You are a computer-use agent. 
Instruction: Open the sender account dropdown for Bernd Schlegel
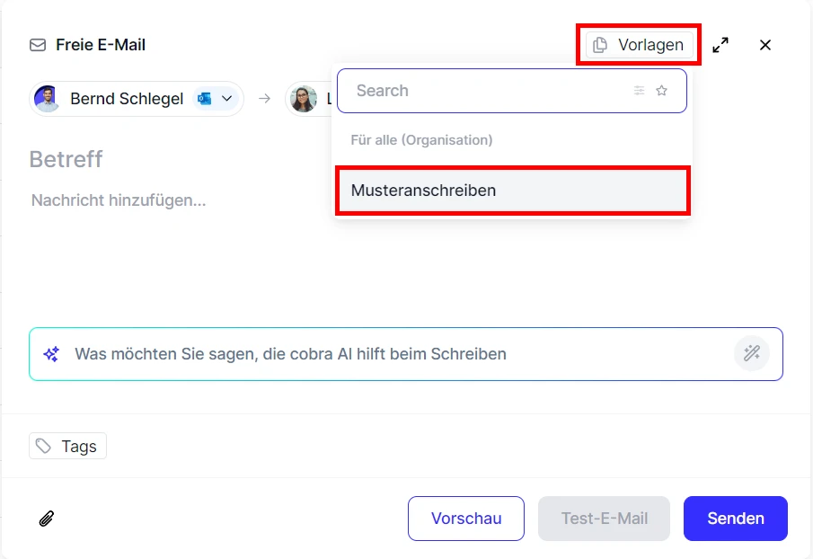point(227,99)
